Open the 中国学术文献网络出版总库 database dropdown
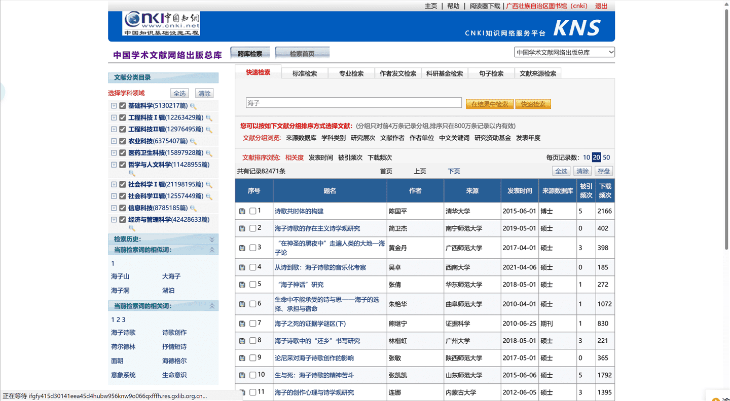 (x=564, y=52)
